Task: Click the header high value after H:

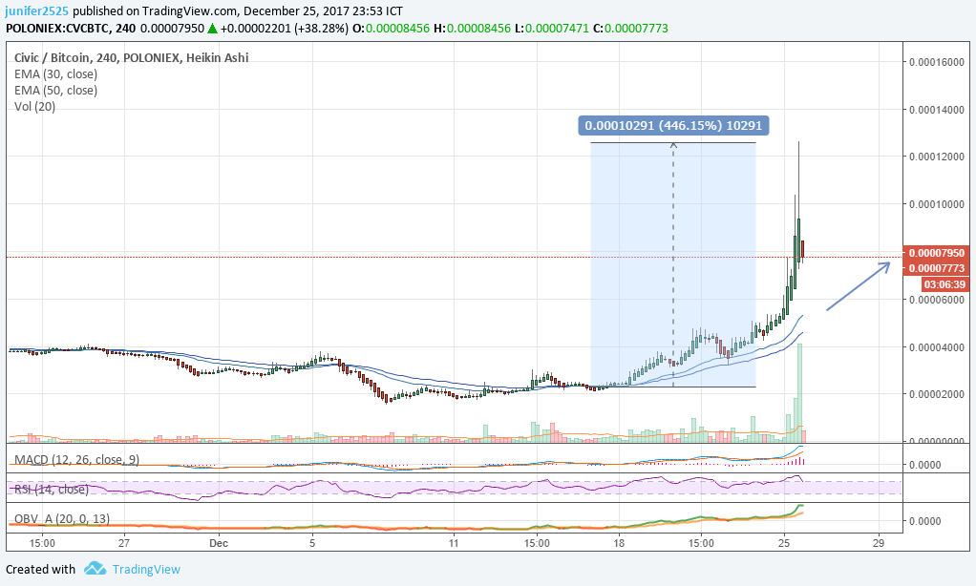Action: pyautogui.click(x=478, y=29)
